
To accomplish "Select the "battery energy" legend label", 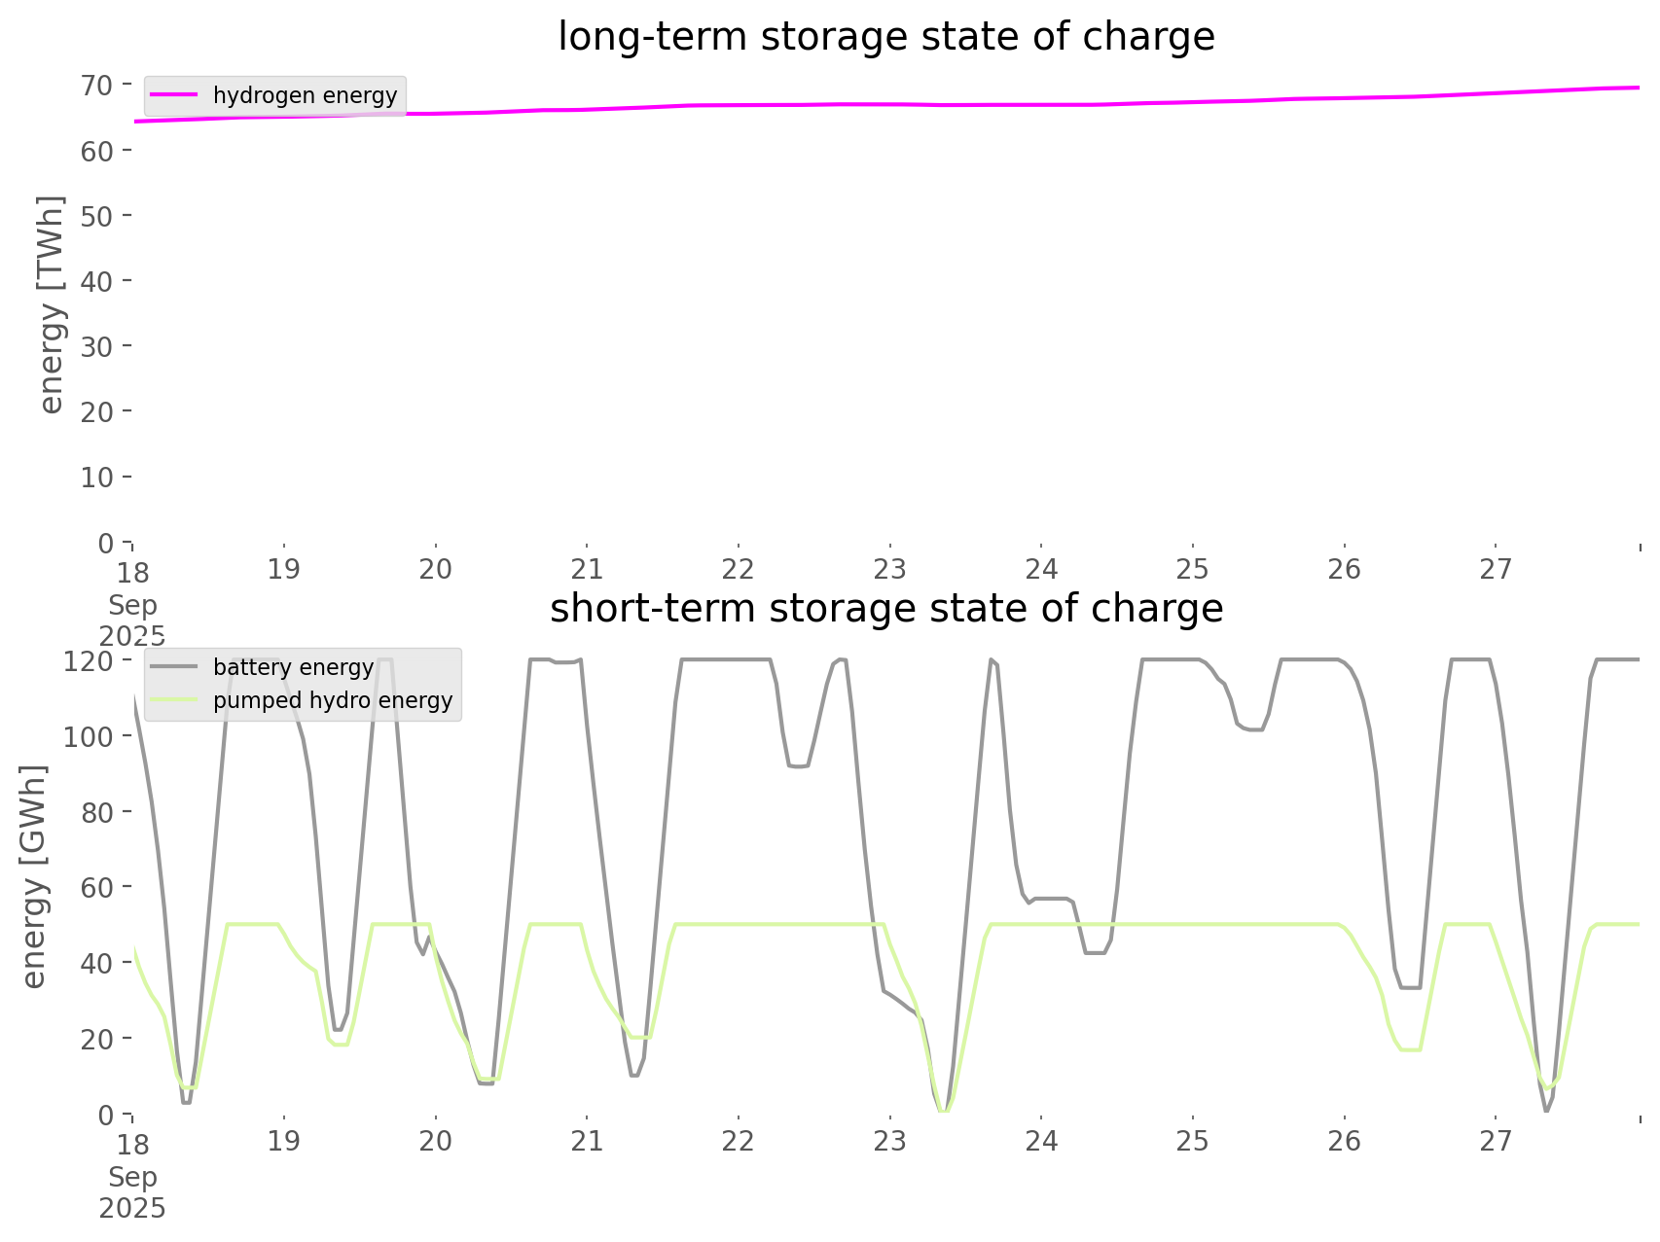I will (293, 667).
